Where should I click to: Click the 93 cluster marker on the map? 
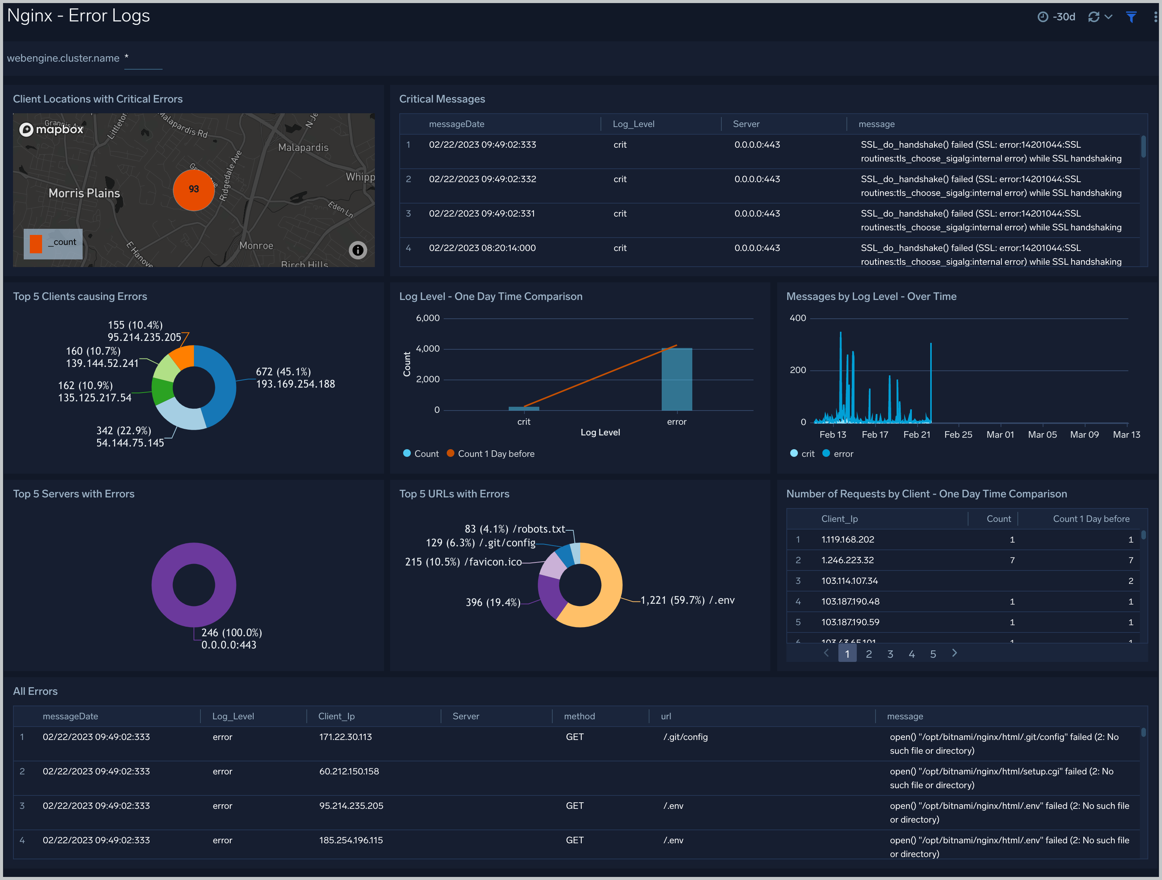tap(194, 189)
